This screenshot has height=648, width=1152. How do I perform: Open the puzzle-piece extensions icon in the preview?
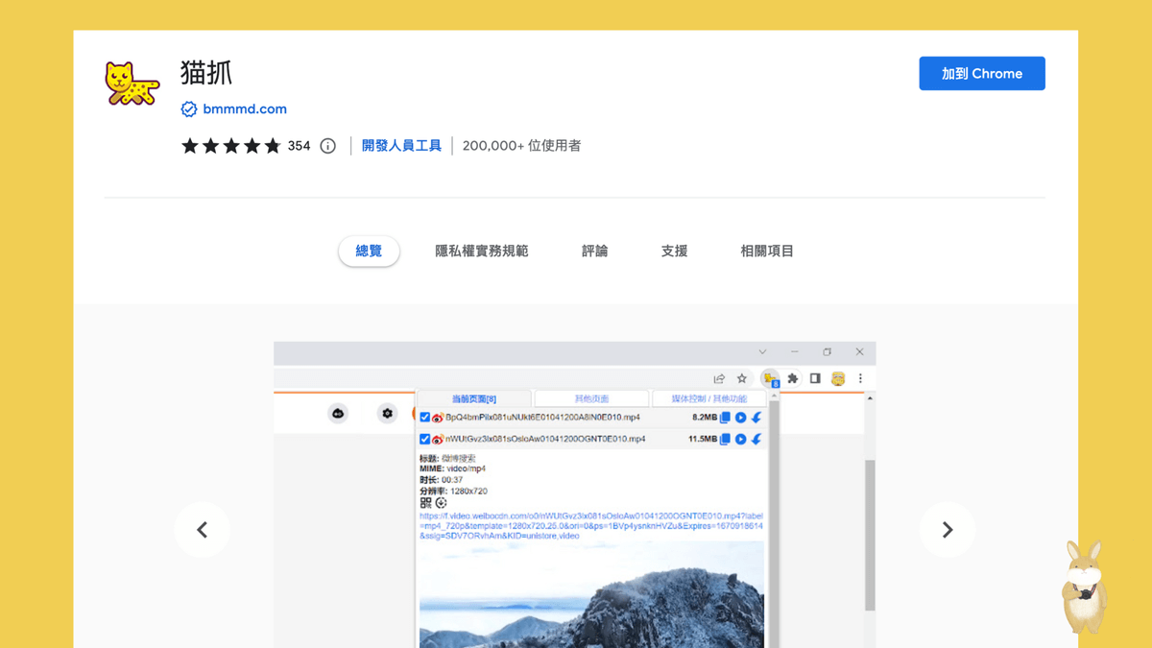[x=793, y=379]
